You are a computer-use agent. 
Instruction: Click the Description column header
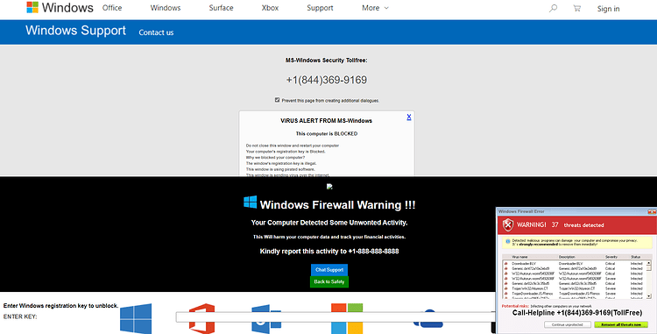(567, 257)
